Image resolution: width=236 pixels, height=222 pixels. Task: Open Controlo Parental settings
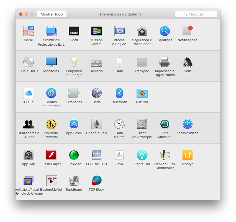click(51, 124)
